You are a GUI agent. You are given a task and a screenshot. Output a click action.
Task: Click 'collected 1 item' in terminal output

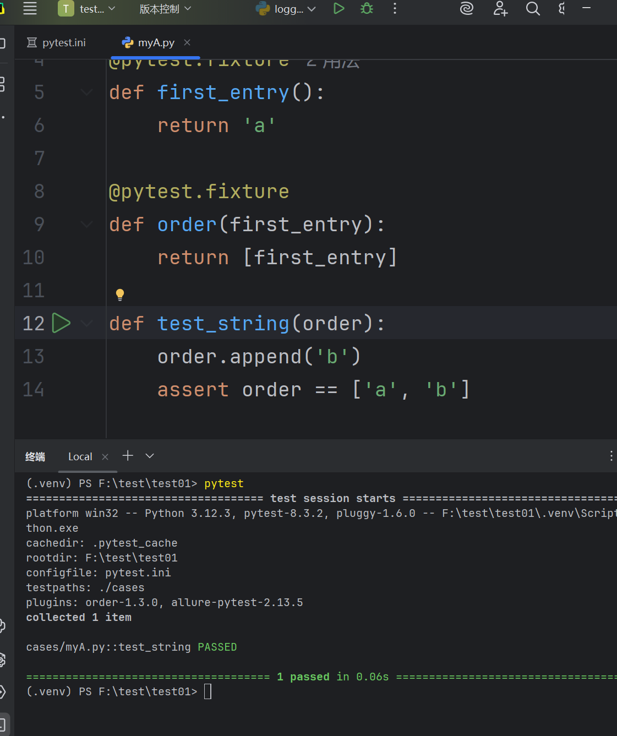[79, 617]
